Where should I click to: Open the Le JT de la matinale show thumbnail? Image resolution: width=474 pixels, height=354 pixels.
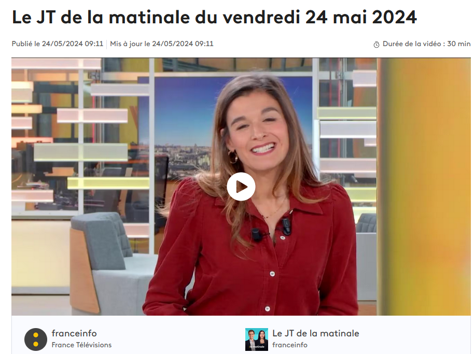257,339
